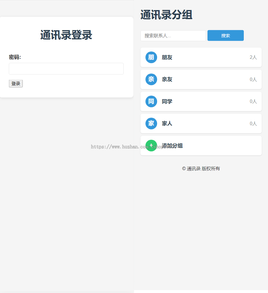Click the 亲 avatar icon
Viewport: 268px width, 293px height.
[x=151, y=79]
